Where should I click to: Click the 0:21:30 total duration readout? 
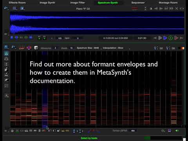pos(142,38)
